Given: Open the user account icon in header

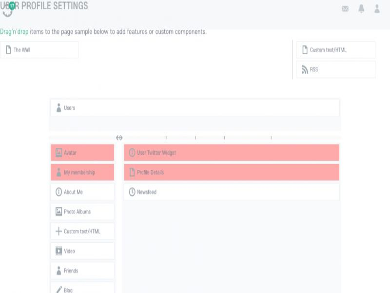Looking at the screenshot, I should point(377,9).
